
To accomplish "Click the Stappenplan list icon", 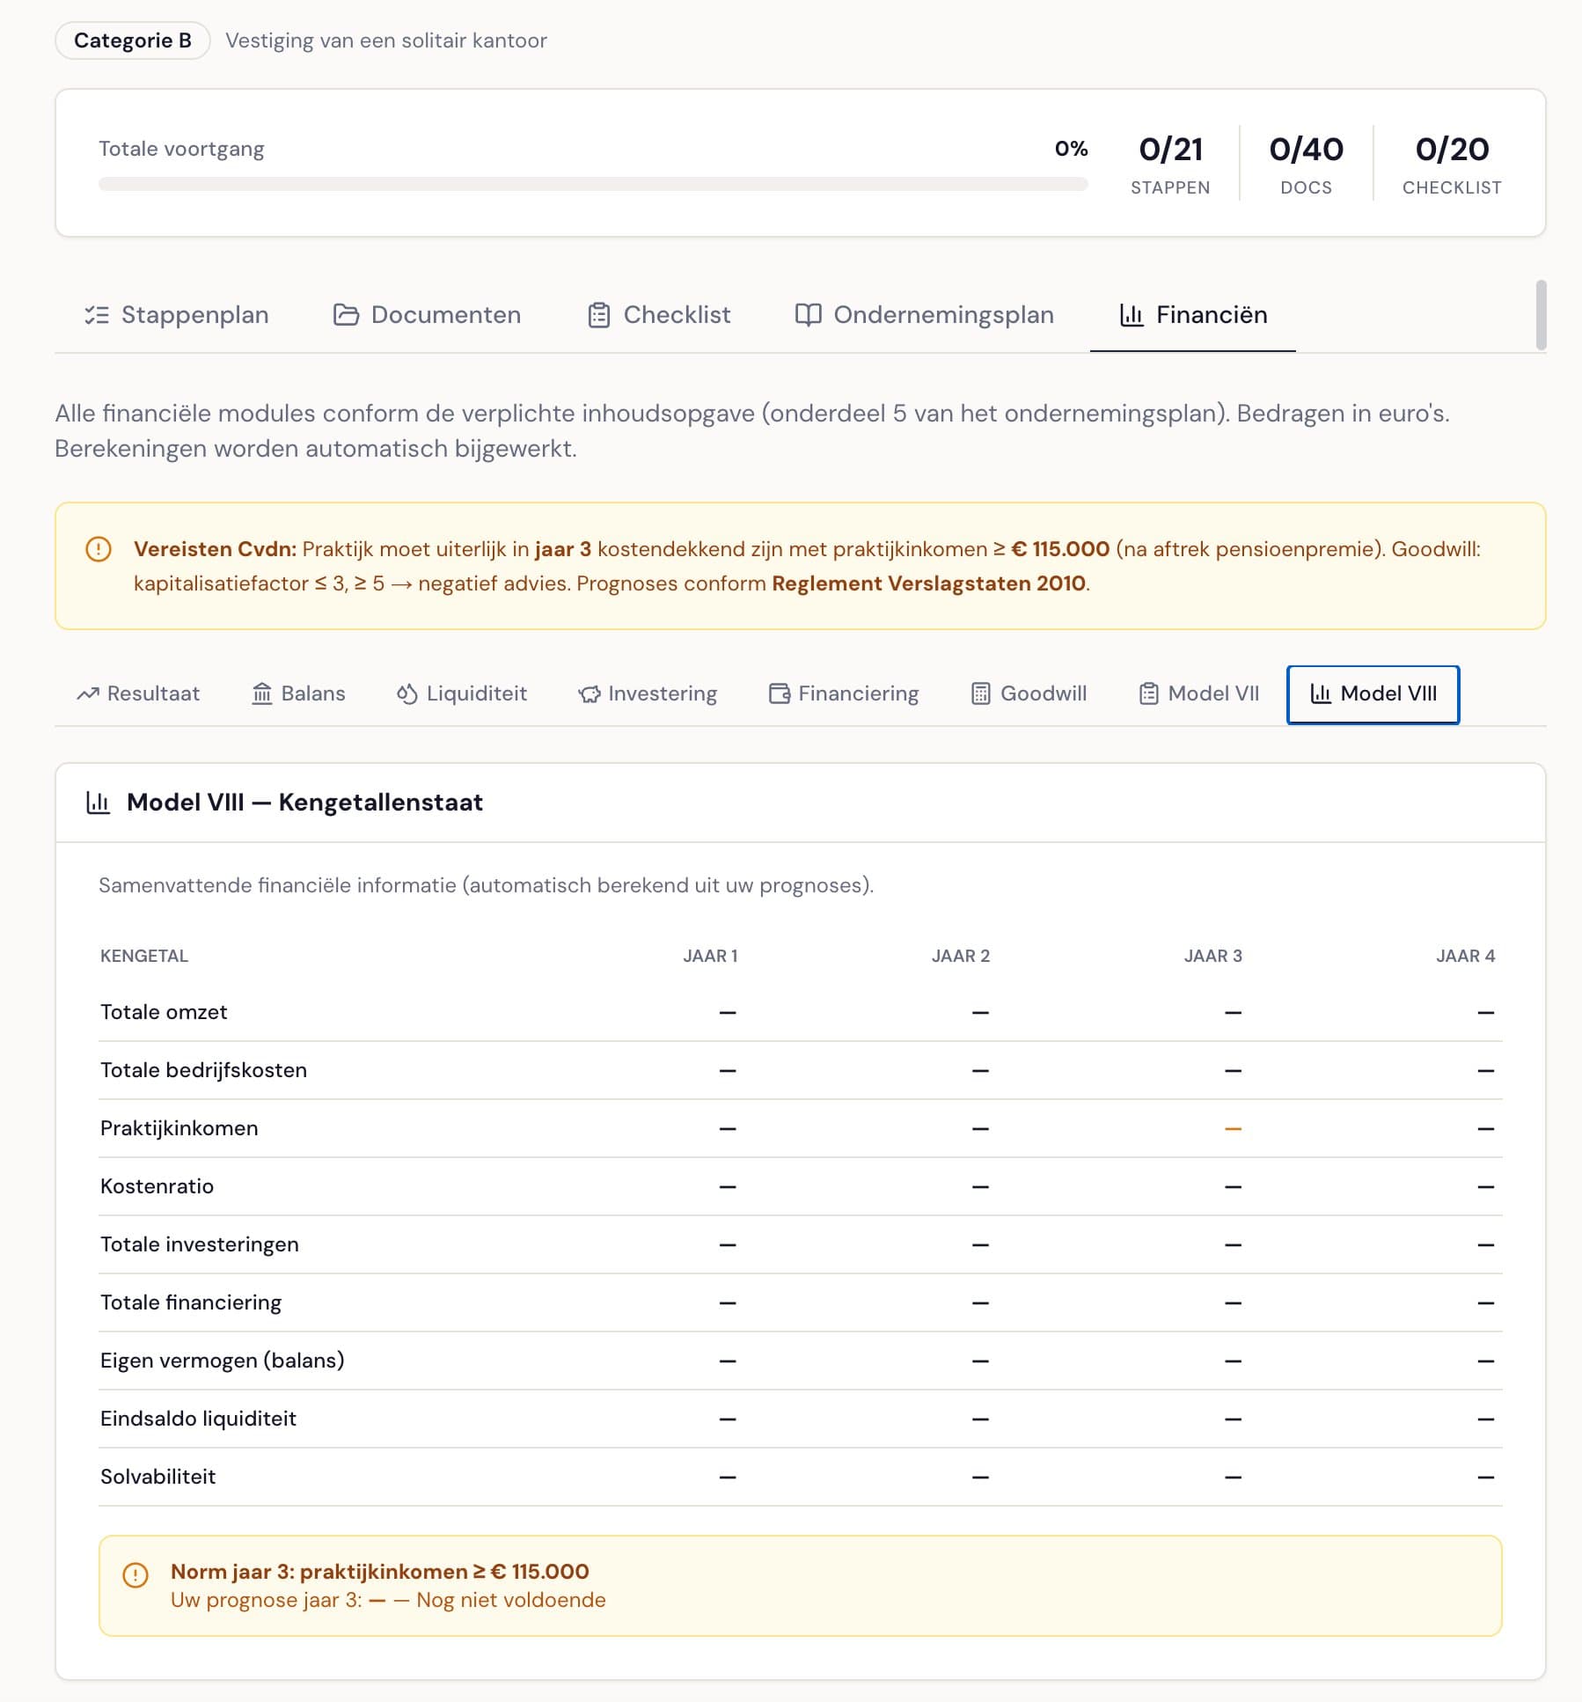I will tap(97, 315).
